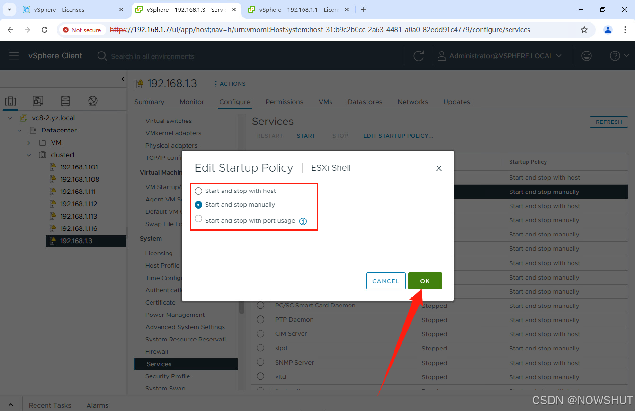Open the Administrator@VSPHERE.LOCAL user dropdown

pos(505,56)
